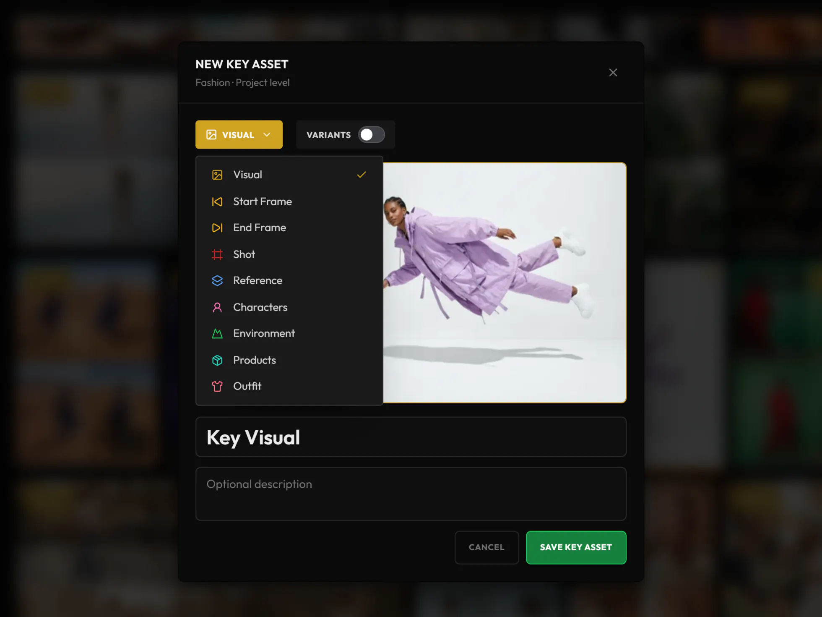
Task: Click Save Key Asset
Action: click(x=576, y=547)
